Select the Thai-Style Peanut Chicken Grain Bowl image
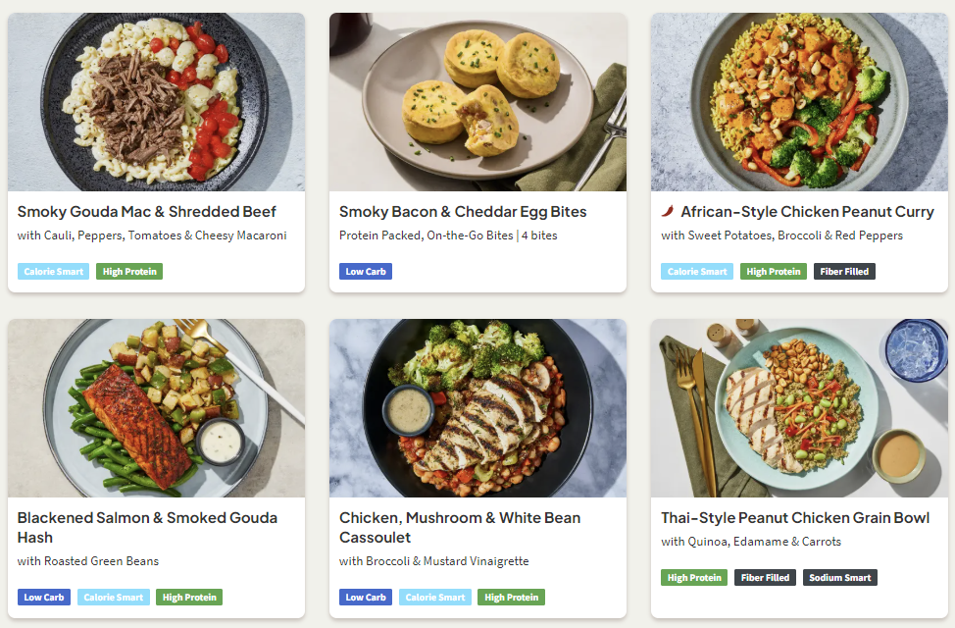The height and width of the screenshot is (628, 955). (x=799, y=408)
